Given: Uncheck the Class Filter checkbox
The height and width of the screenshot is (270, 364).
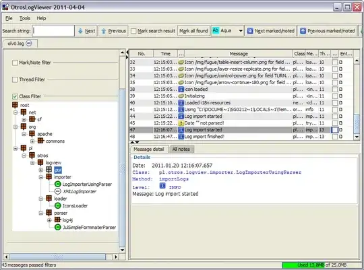Looking at the screenshot, I should click(15, 96).
